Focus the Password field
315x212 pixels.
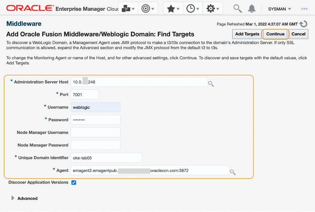click(96, 120)
